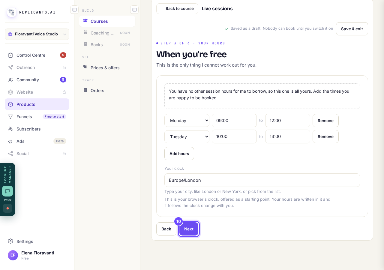
Task: Click the red record dot under Peter
Action: tap(7, 208)
